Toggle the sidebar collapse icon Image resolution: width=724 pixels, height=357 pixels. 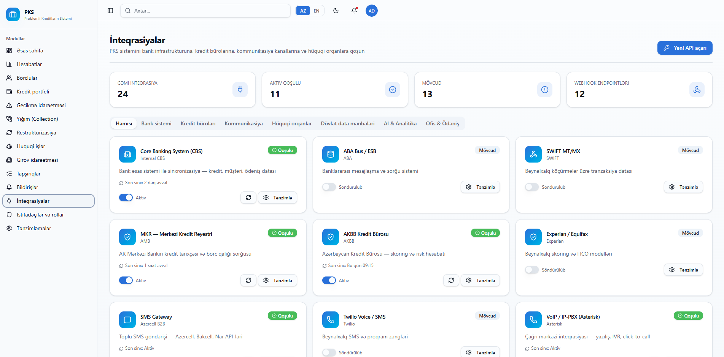click(x=110, y=11)
